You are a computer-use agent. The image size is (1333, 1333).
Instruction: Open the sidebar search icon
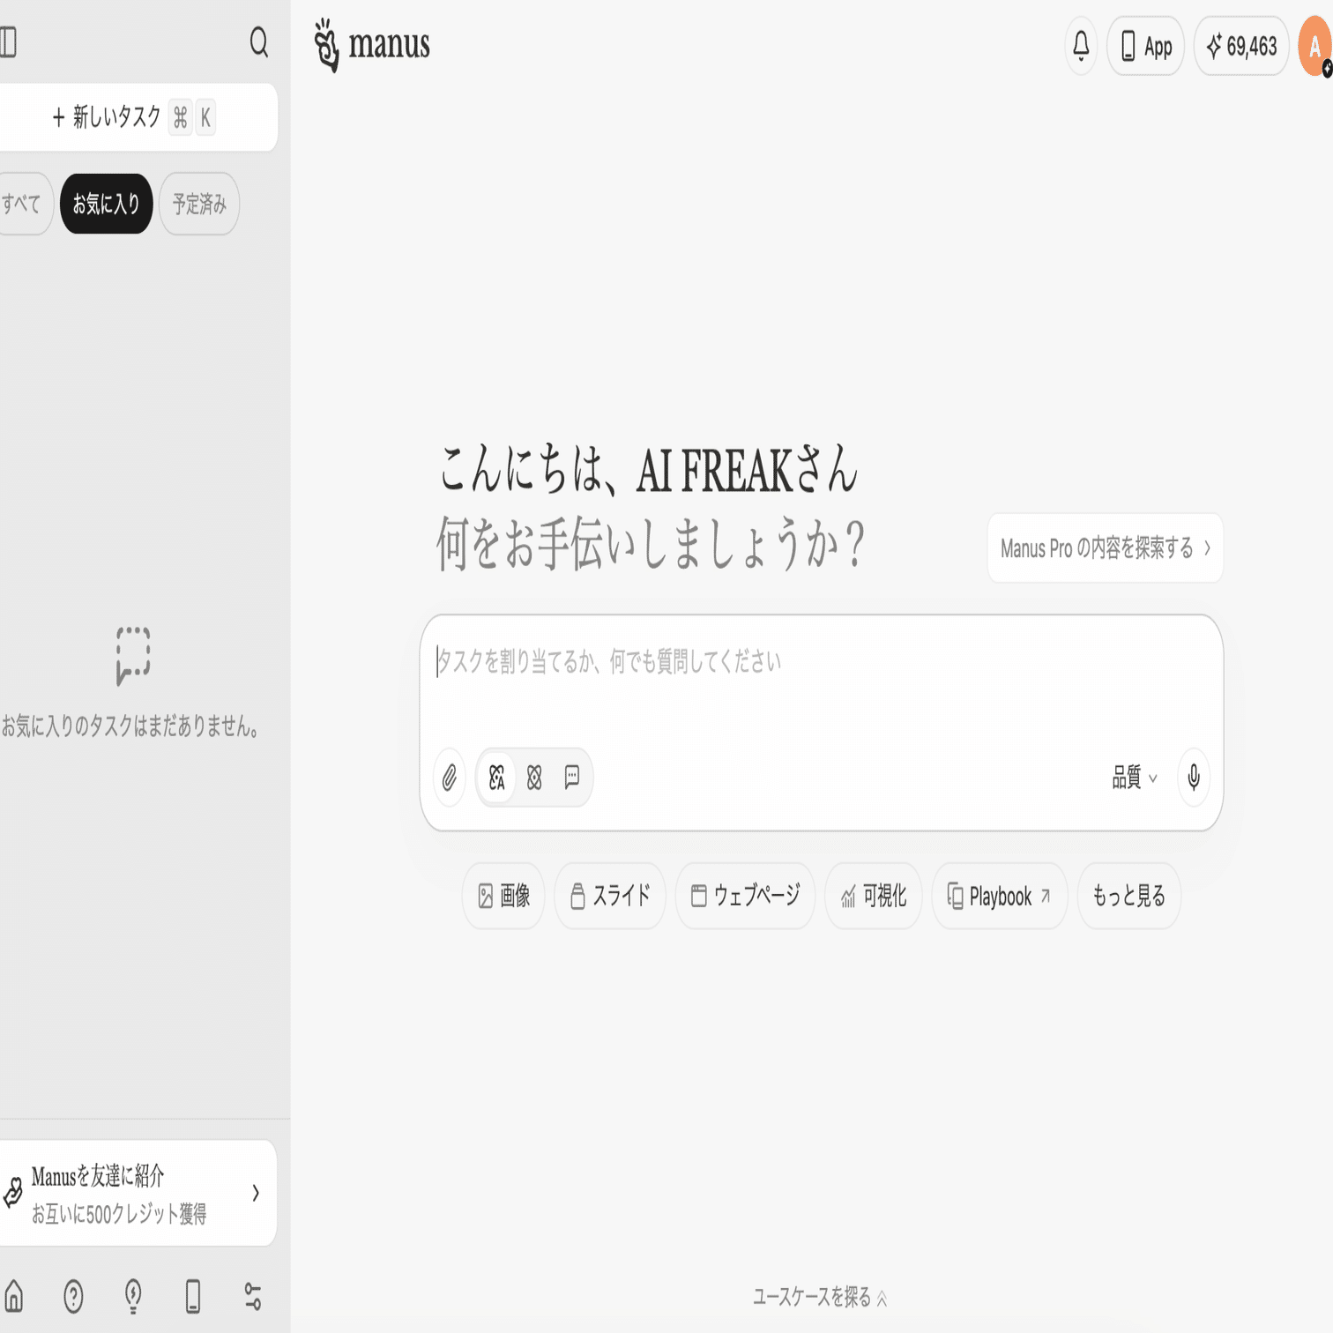pyautogui.click(x=258, y=41)
